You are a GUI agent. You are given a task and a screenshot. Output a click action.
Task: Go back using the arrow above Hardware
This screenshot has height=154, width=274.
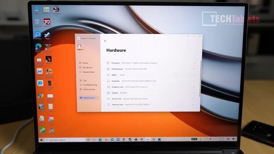105,41
